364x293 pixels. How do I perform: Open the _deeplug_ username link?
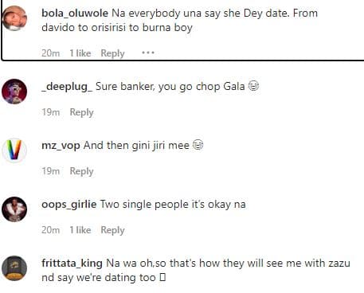click(x=67, y=87)
